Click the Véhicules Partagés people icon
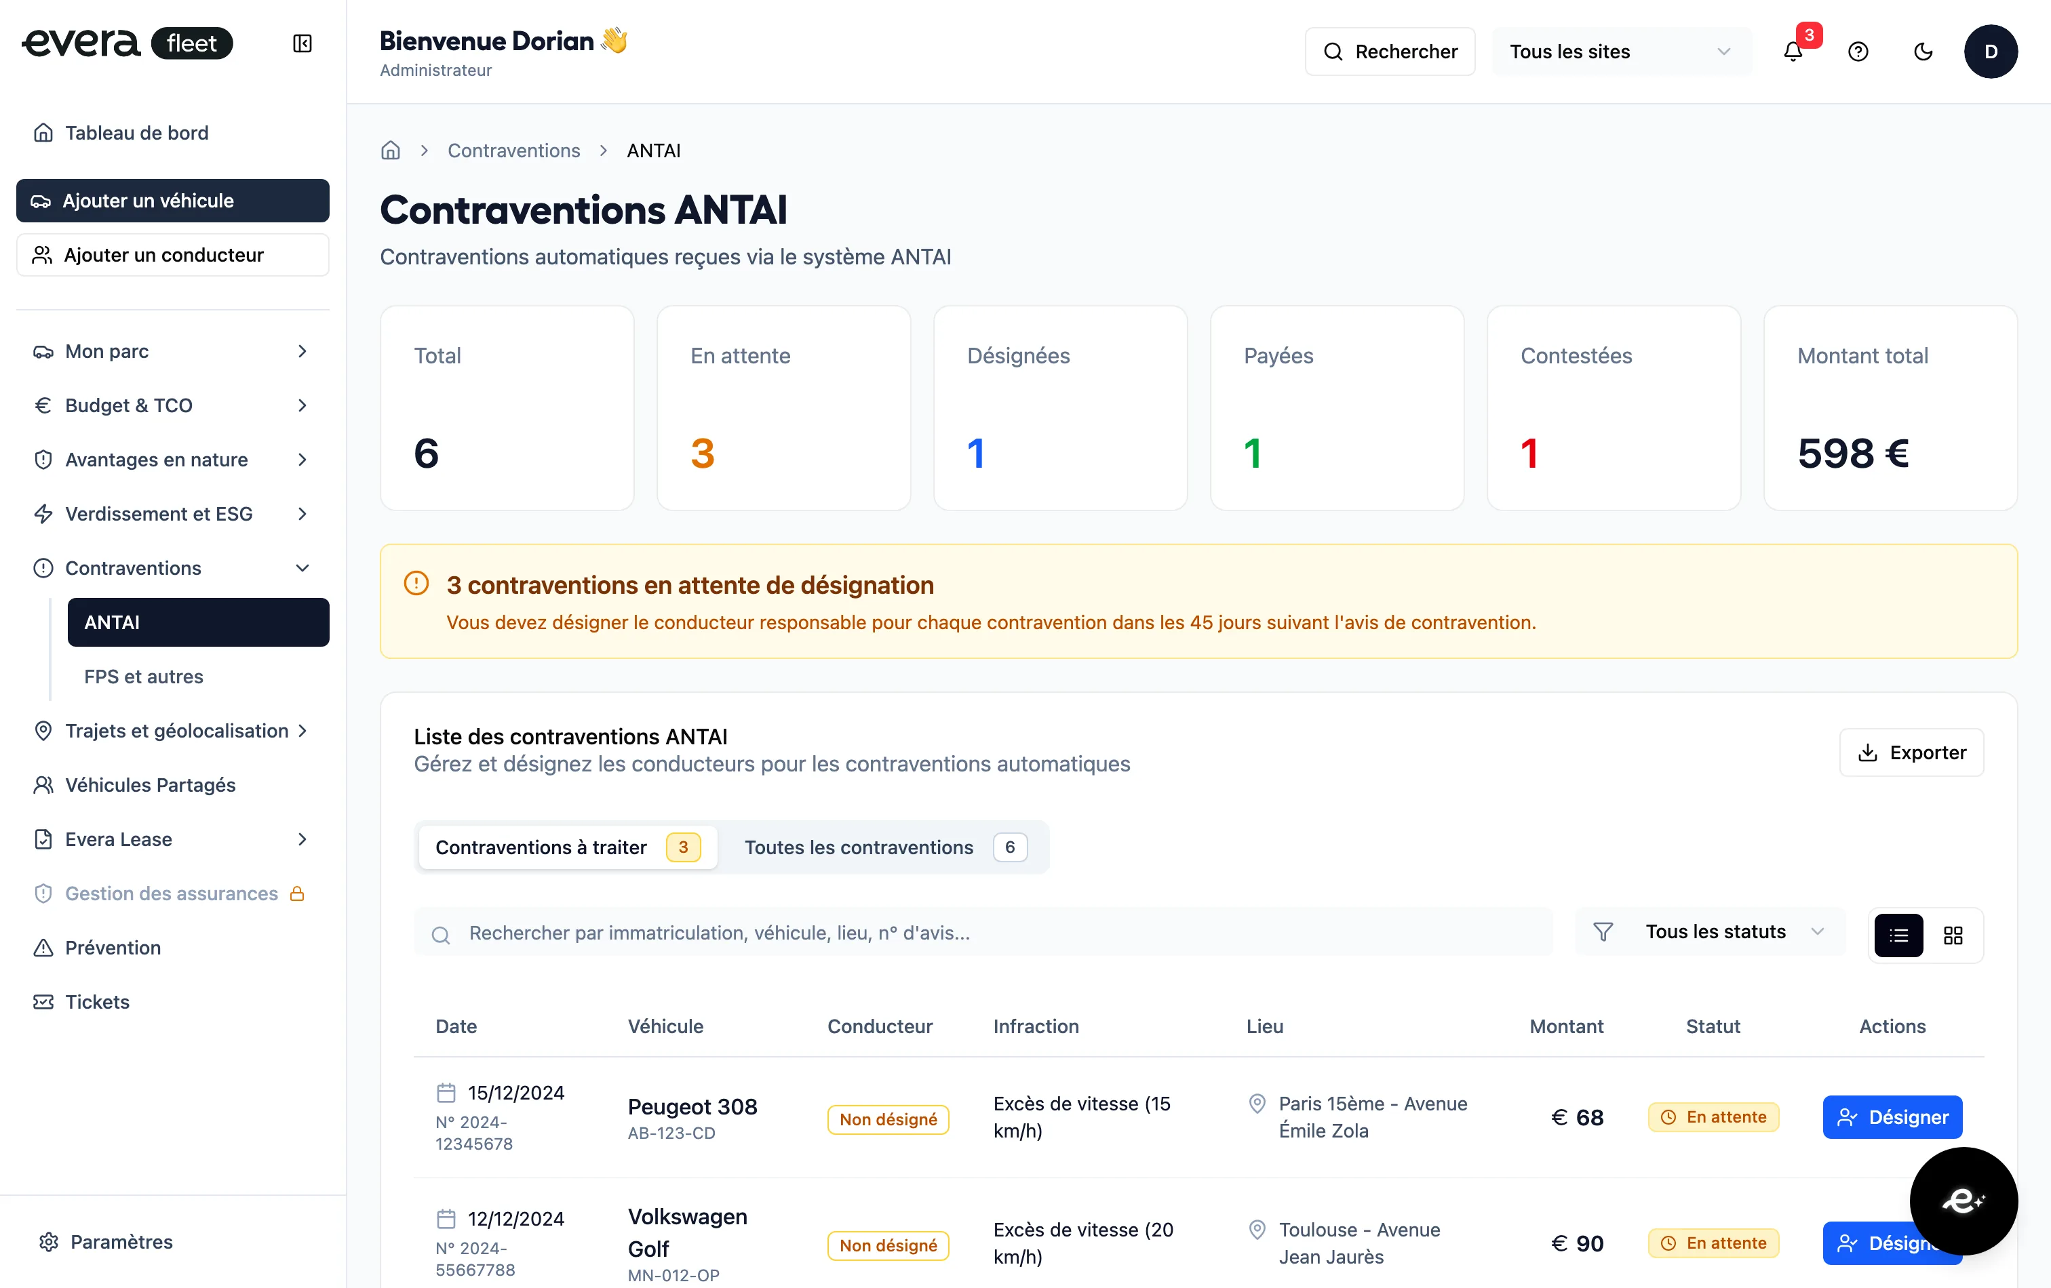 tap(43, 785)
